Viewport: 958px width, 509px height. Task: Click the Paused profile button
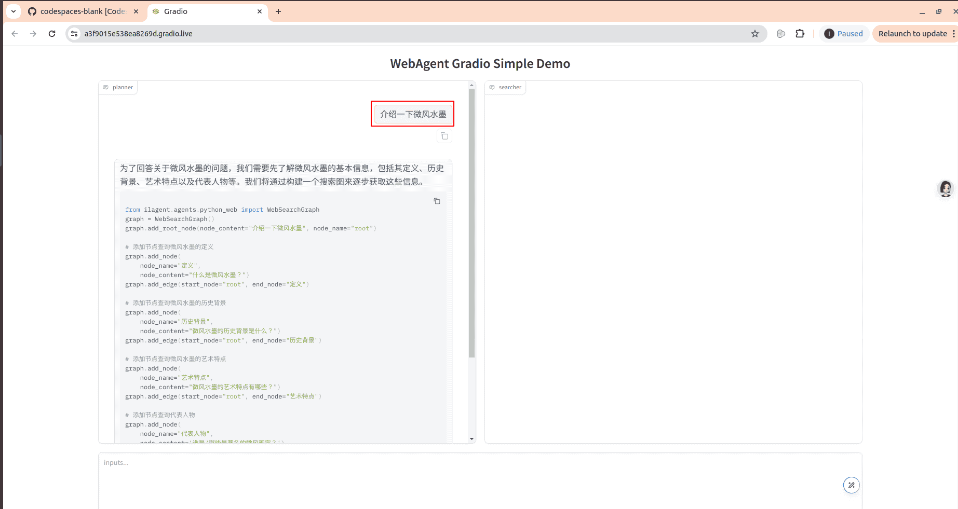tap(844, 34)
